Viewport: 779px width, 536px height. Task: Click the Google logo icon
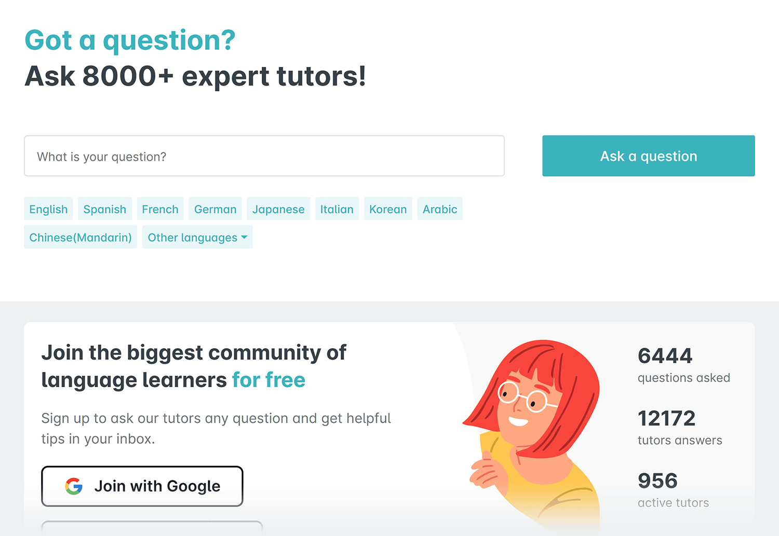click(74, 486)
